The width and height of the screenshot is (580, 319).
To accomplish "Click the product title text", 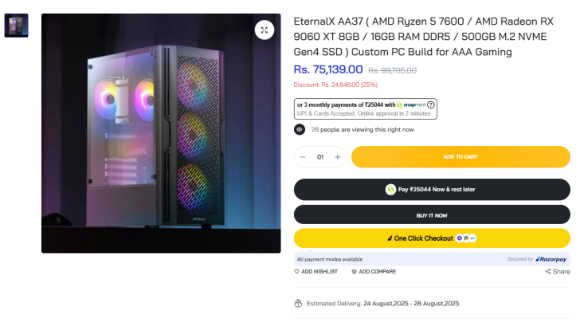I will point(423,37).
